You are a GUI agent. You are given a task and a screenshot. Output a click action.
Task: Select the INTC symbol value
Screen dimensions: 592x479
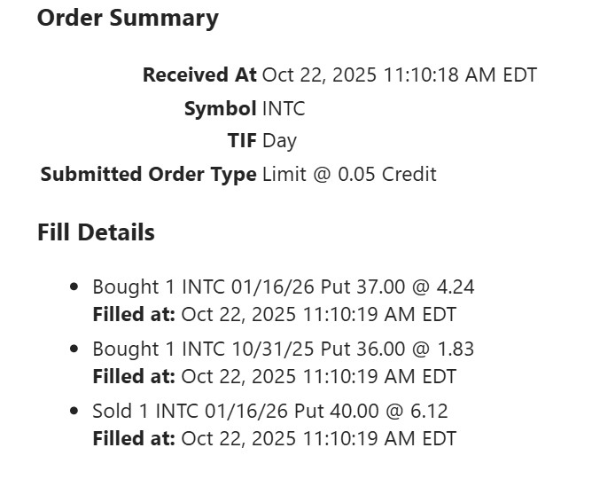[284, 109]
